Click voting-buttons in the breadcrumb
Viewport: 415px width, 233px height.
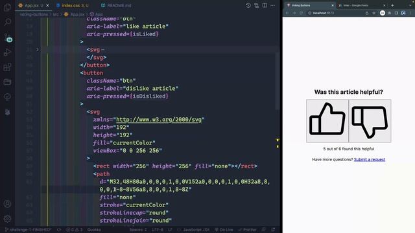pyautogui.click(x=34, y=14)
